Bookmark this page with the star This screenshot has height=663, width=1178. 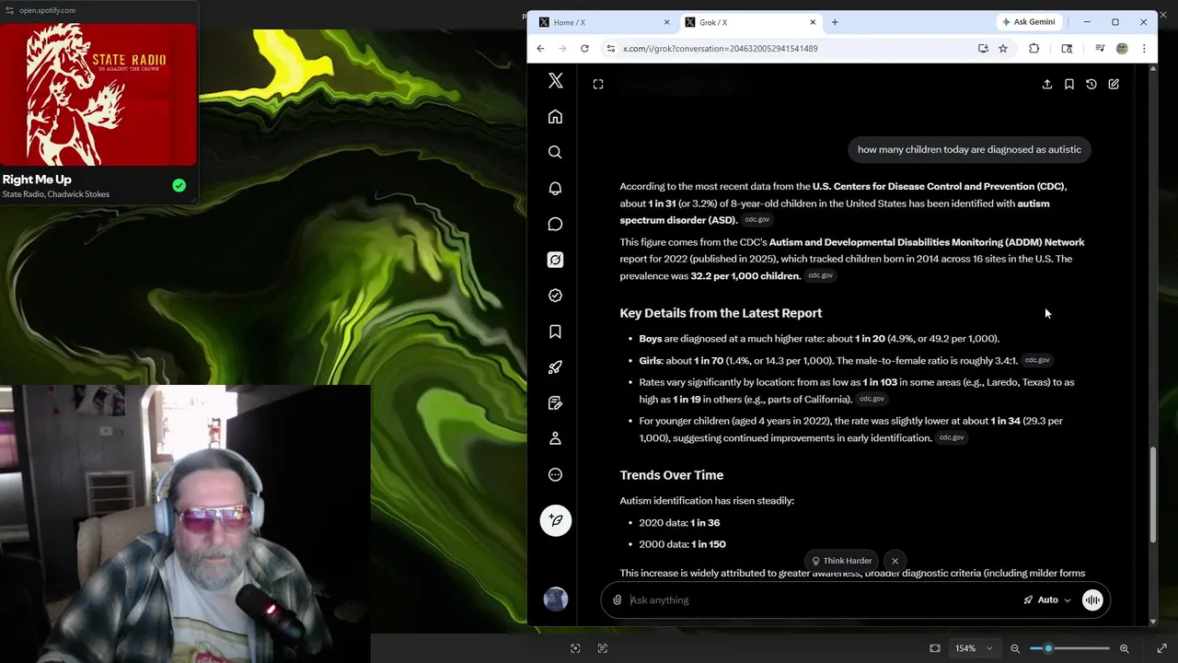1003,48
